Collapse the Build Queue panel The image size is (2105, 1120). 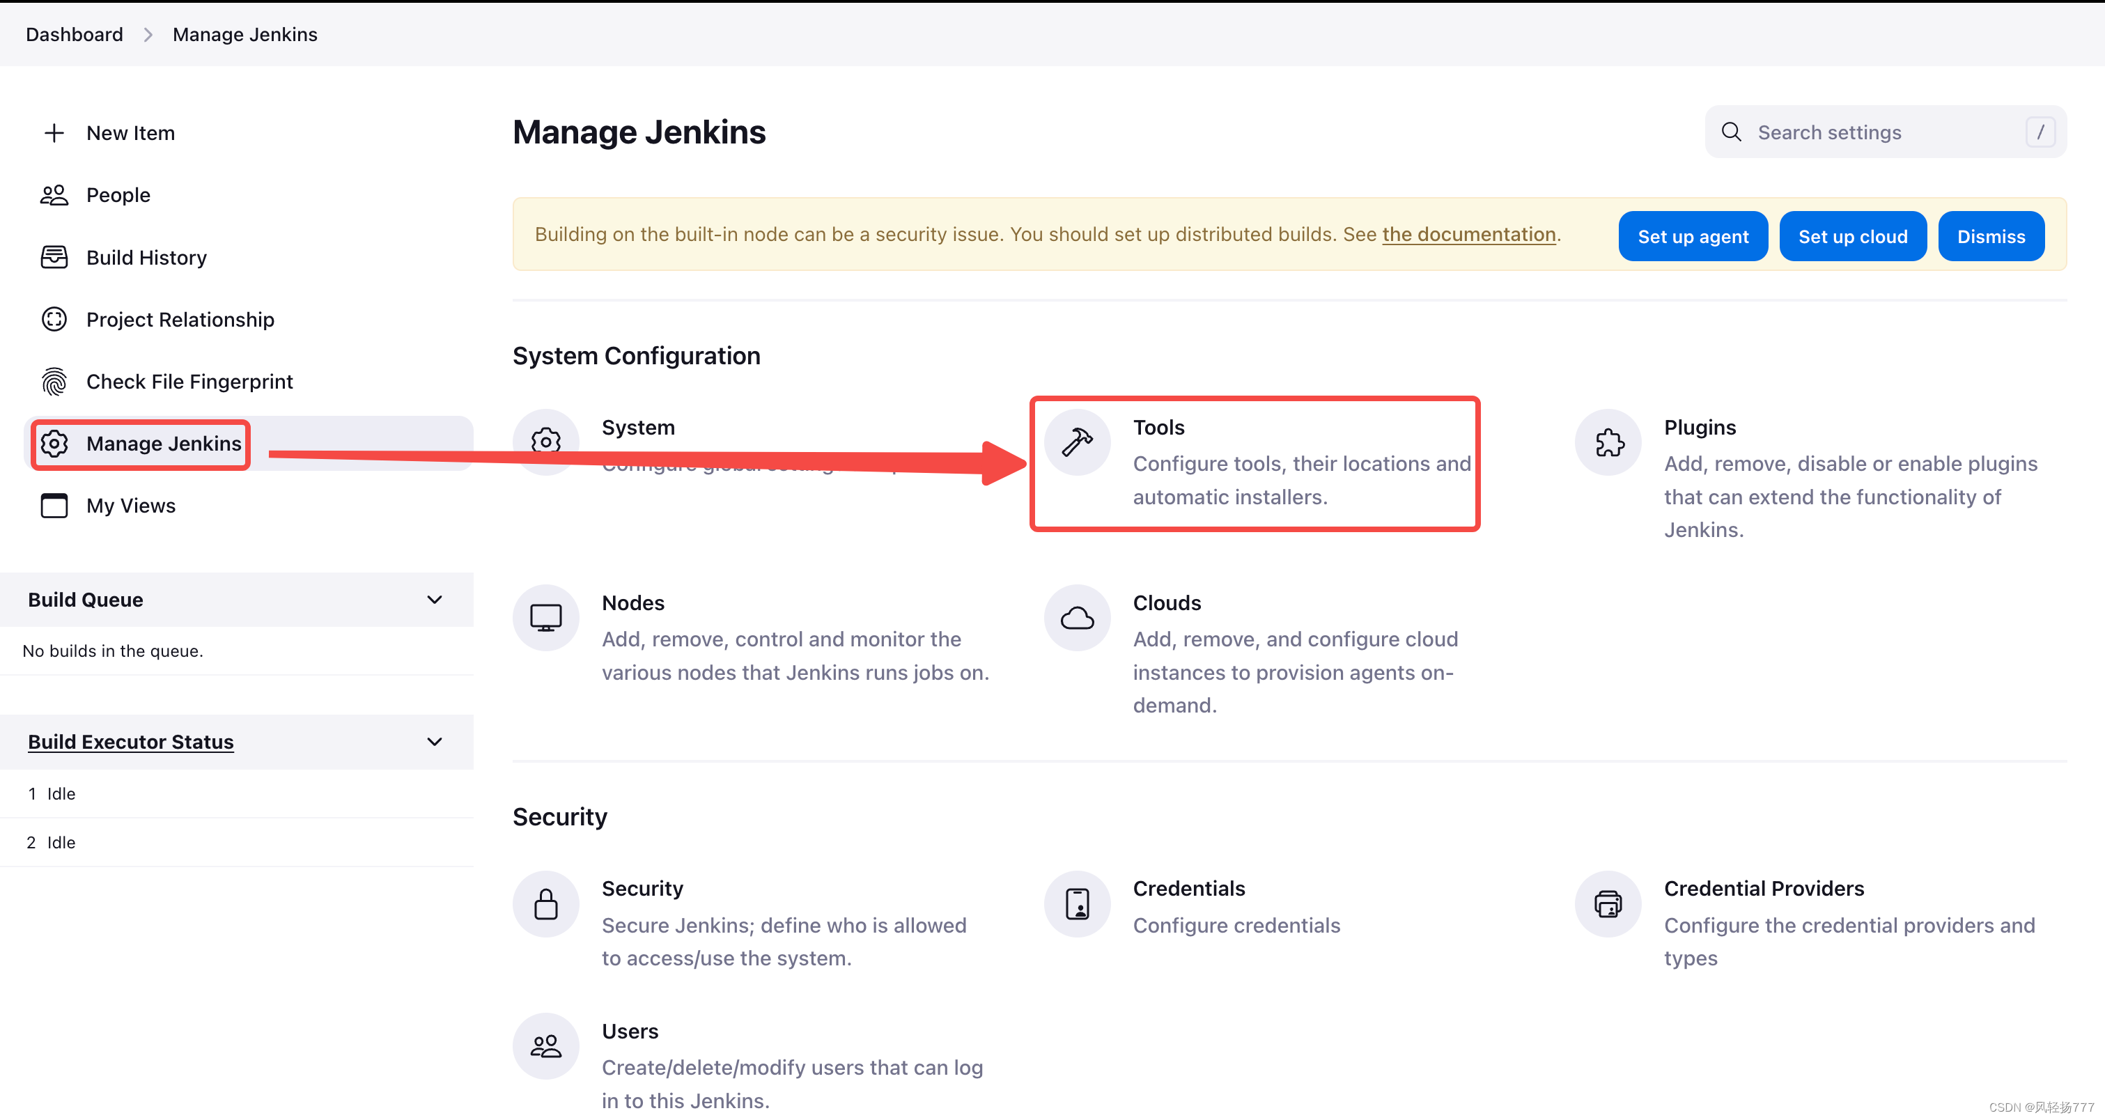tap(435, 600)
